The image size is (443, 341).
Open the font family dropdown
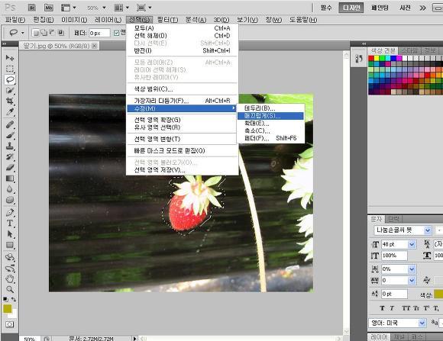[x=428, y=230]
